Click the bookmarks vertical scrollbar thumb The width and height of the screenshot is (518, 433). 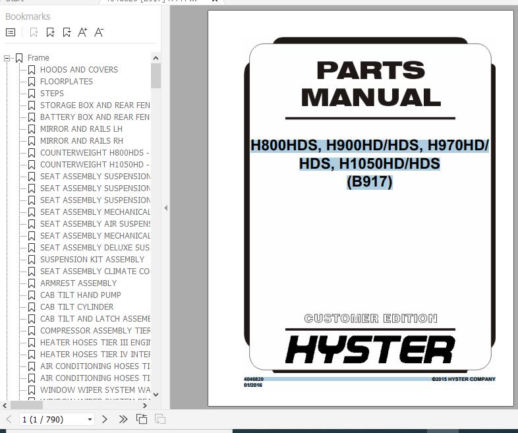tap(156, 76)
